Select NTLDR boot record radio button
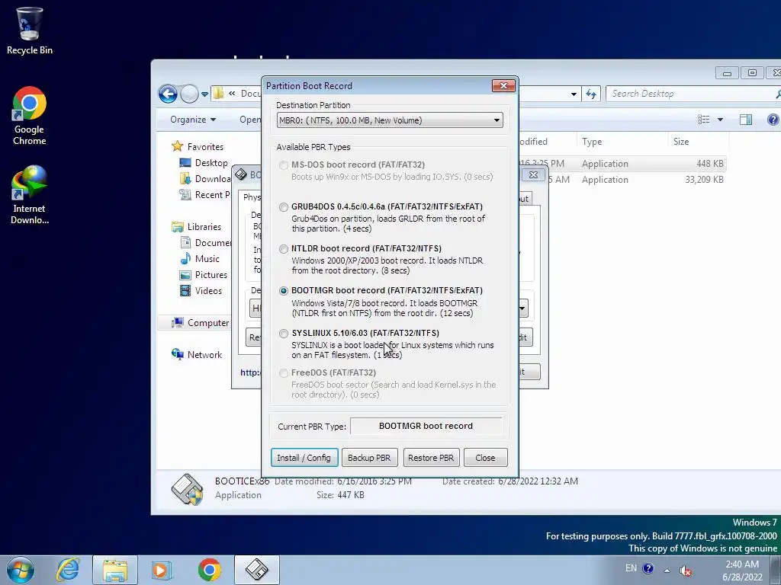The image size is (781, 585). [x=284, y=249]
